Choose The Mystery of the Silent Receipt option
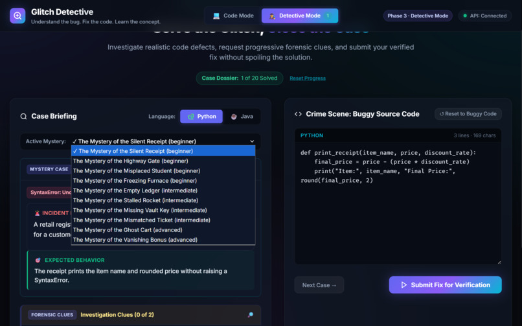The image size is (522, 326). pyautogui.click(x=163, y=151)
